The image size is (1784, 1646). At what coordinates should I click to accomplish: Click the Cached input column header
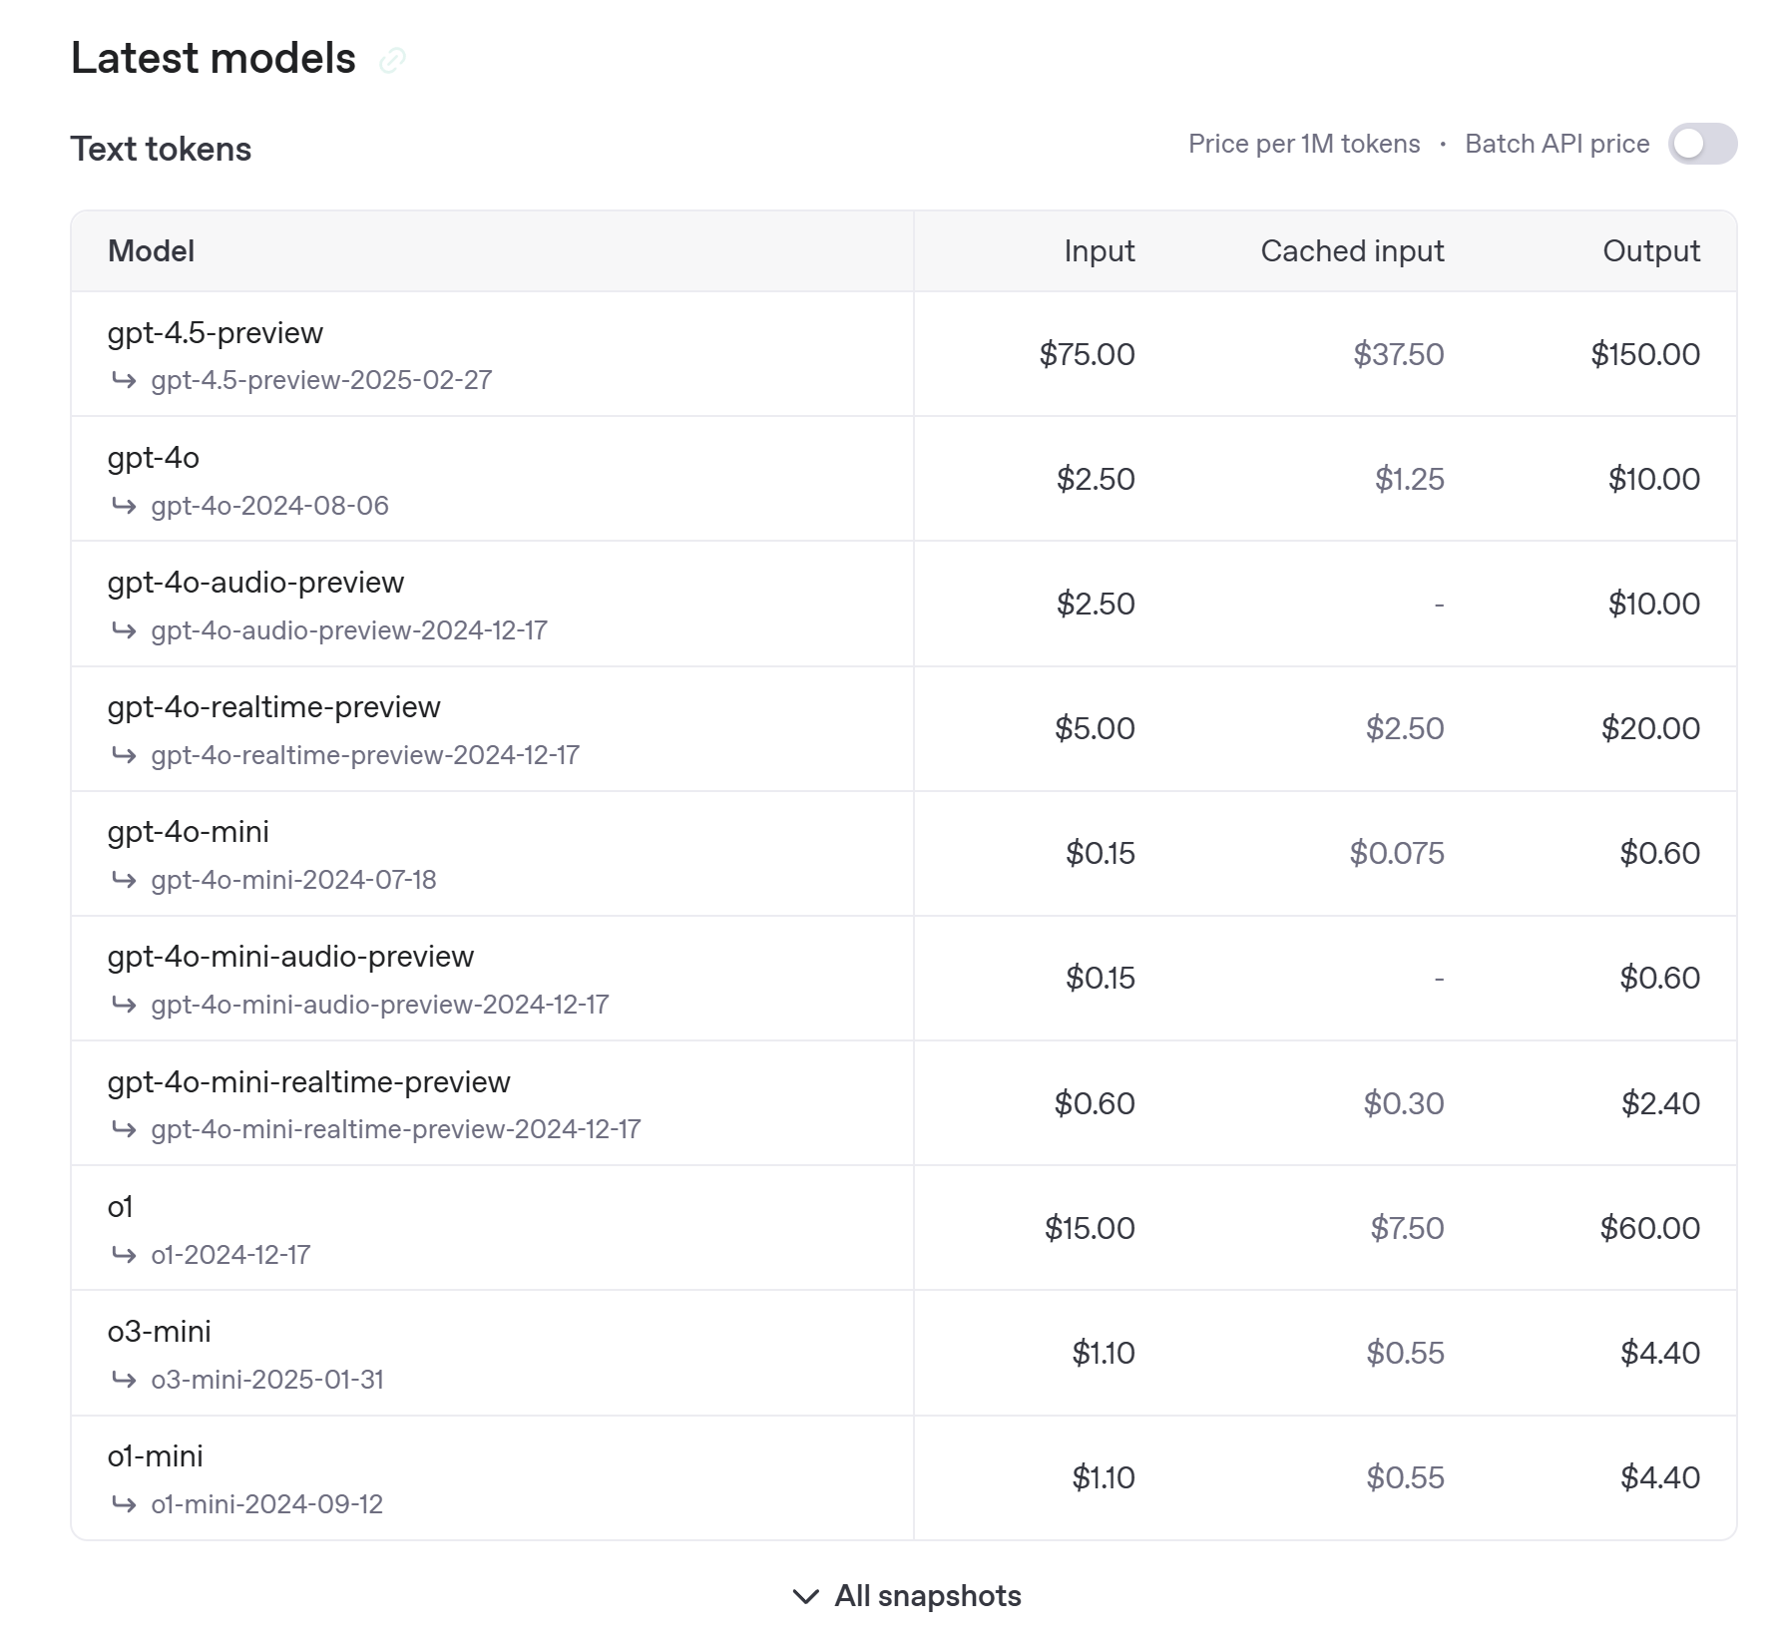click(1352, 250)
